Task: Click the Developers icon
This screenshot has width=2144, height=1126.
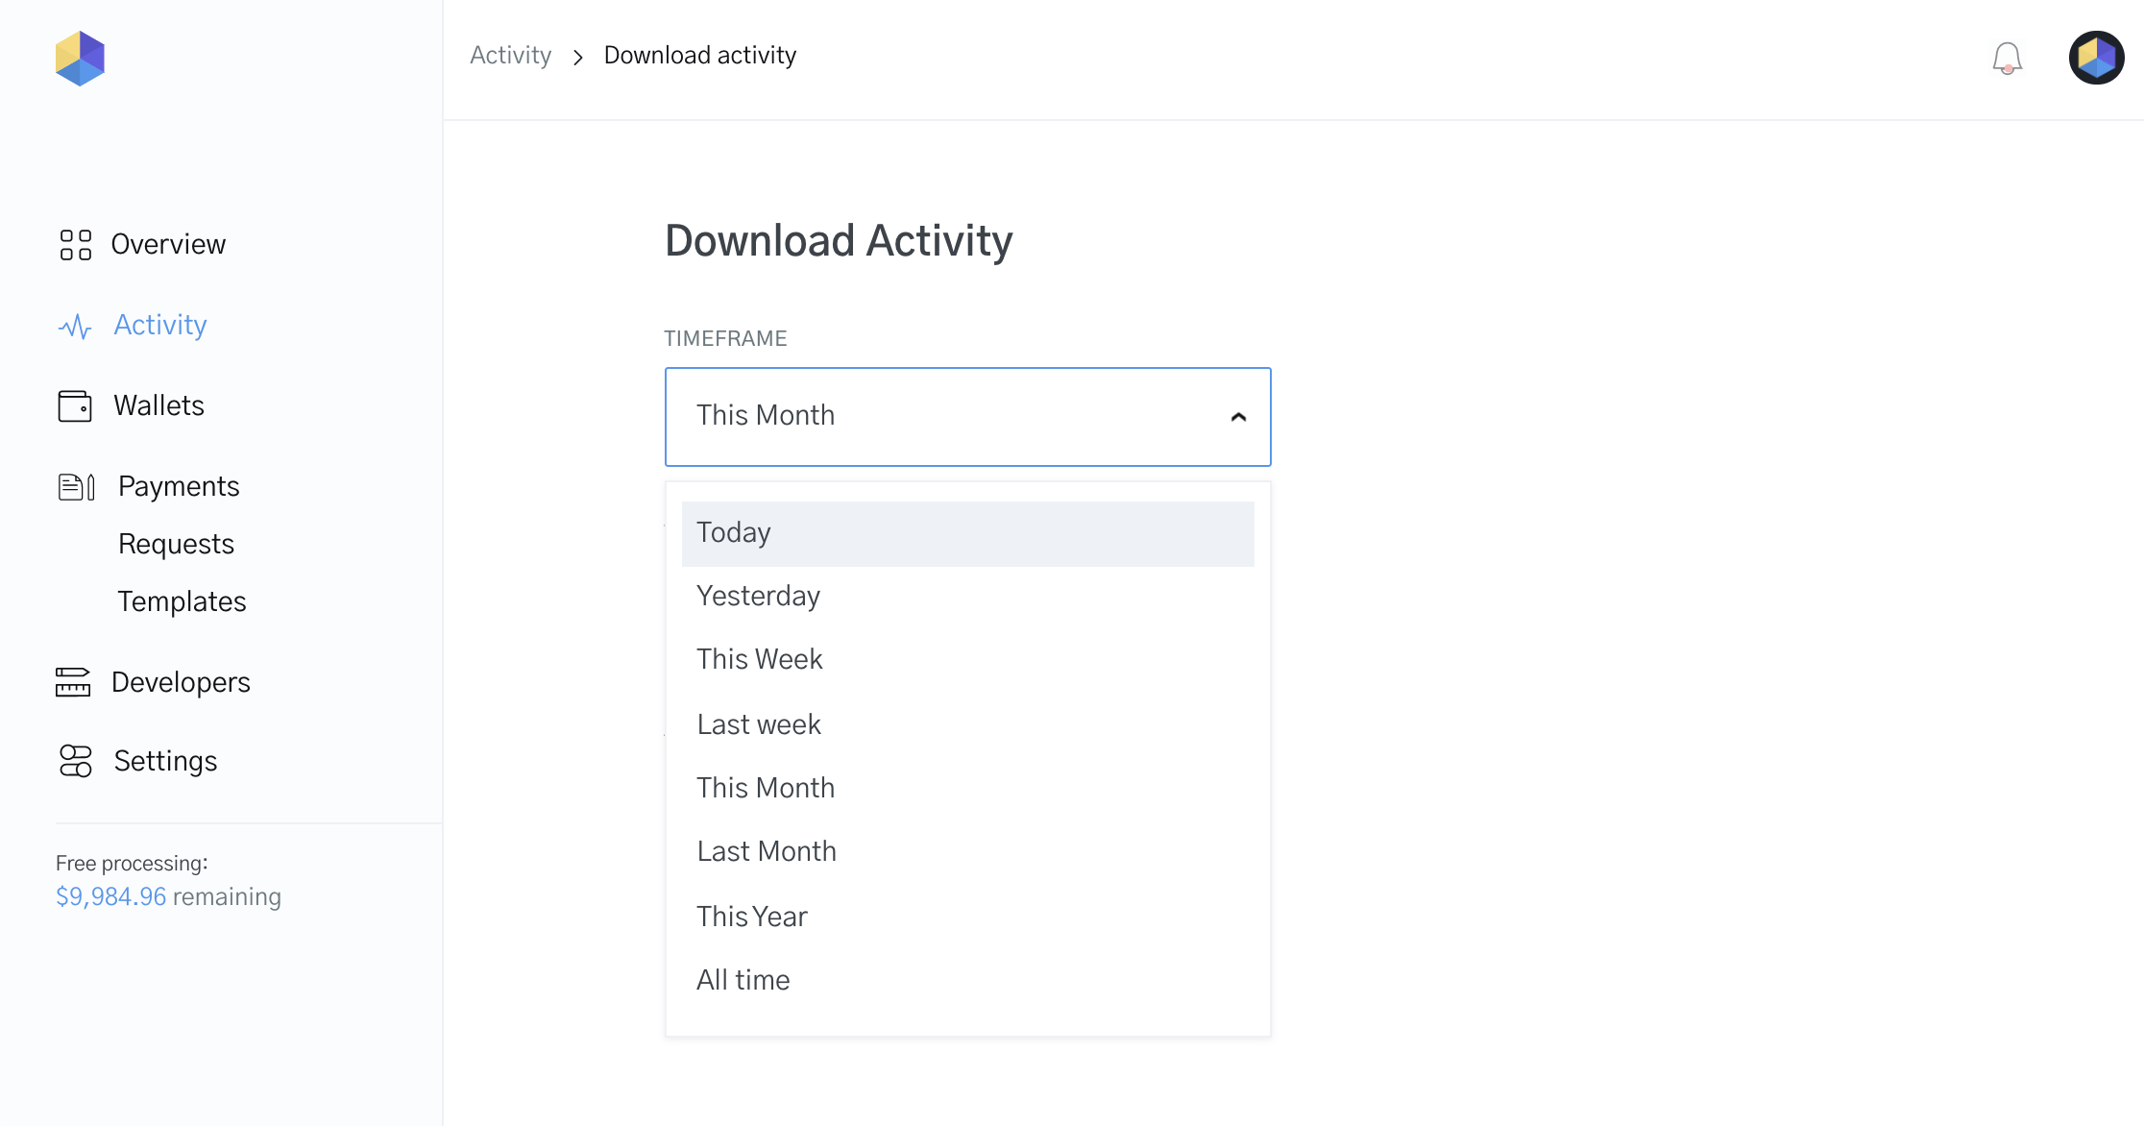Action: [73, 682]
